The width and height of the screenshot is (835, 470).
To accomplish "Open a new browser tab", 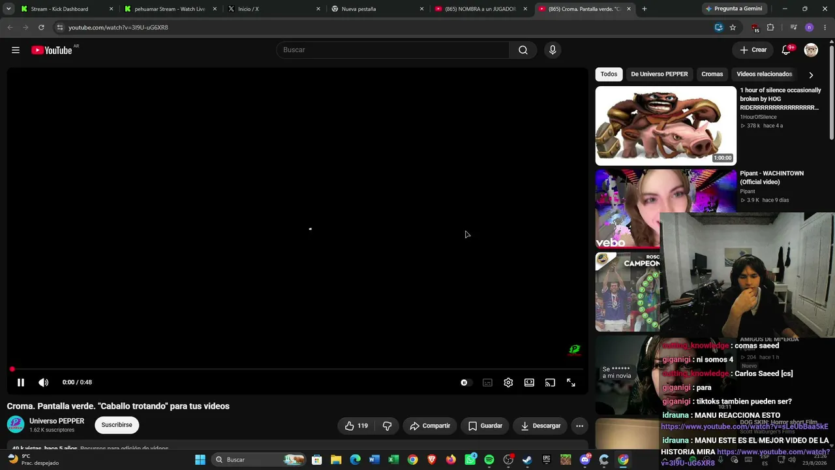I will [645, 9].
